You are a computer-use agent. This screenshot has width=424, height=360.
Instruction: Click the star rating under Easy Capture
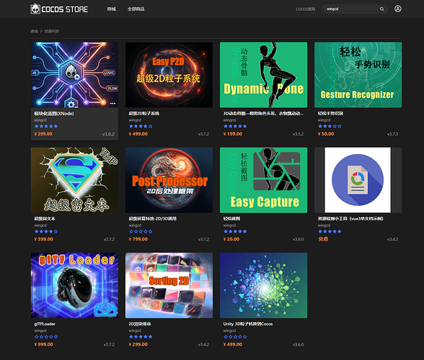(x=235, y=231)
